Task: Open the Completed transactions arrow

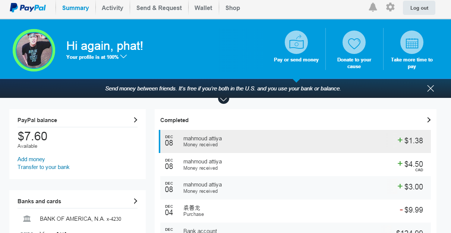Action: tap(429, 120)
